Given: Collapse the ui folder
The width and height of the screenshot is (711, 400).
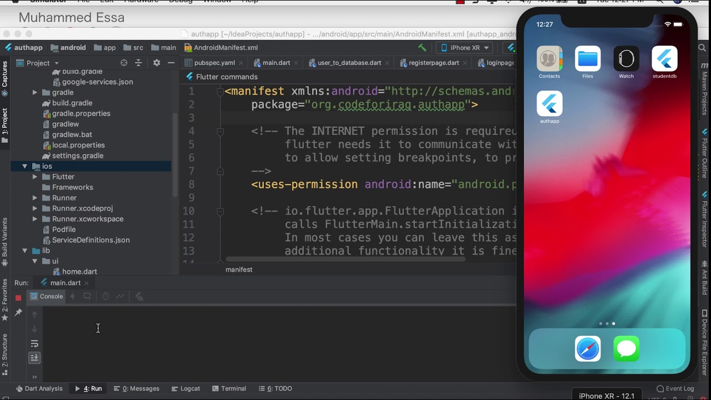Looking at the screenshot, I should tap(35, 261).
